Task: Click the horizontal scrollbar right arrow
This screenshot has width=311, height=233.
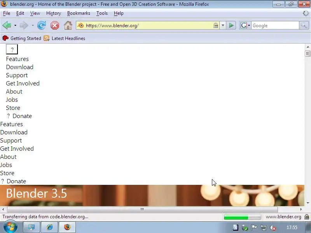Action: (301, 209)
